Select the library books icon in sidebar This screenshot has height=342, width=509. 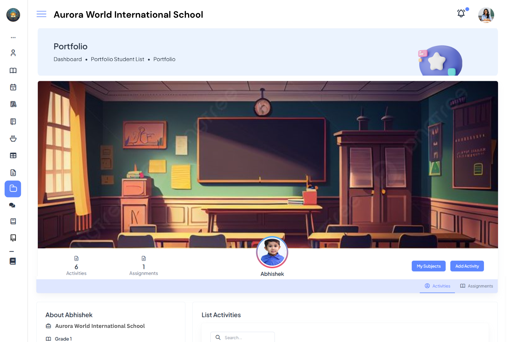(13, 104)
